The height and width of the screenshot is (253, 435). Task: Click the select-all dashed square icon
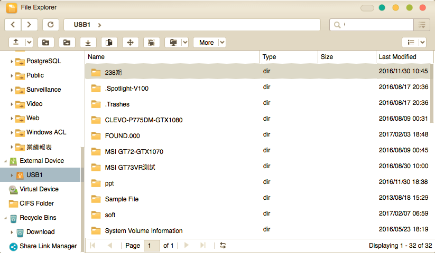click(151, 42)
